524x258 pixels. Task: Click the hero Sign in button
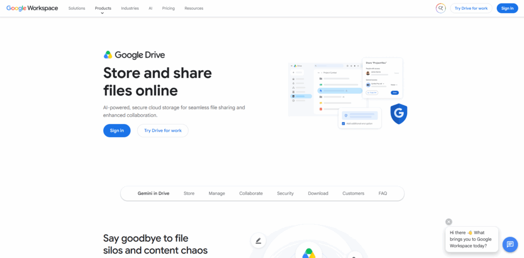(117, 131)
